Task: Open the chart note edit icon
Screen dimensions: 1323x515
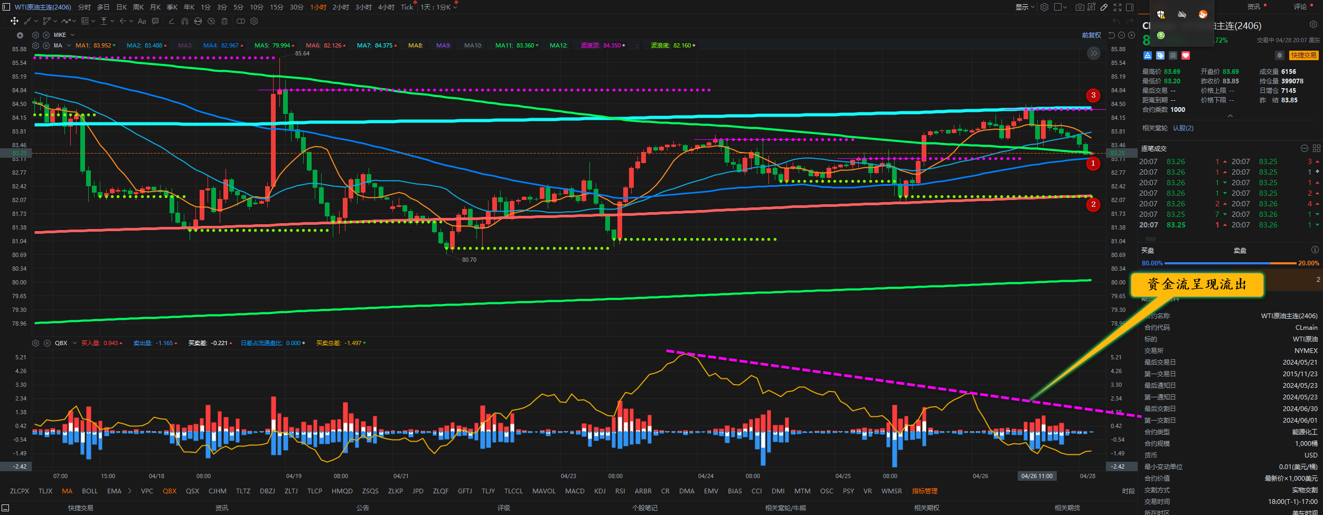Action: coord(1090,7)
